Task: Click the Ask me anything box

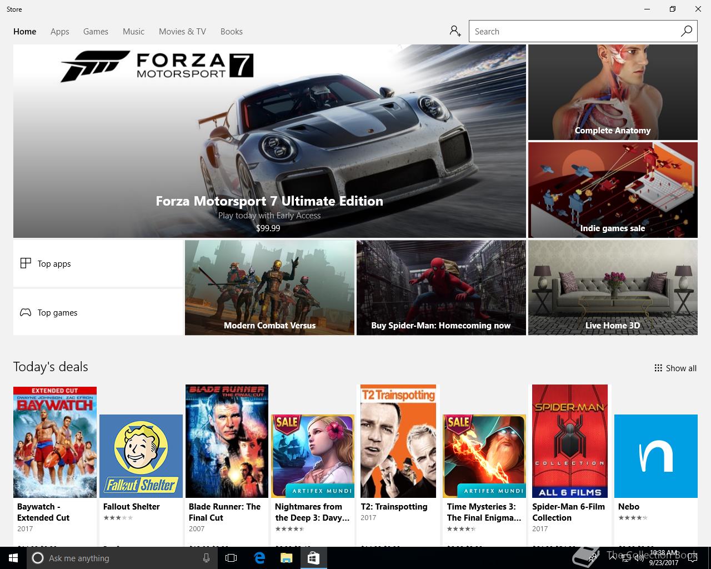Action: tap(122, 558)
